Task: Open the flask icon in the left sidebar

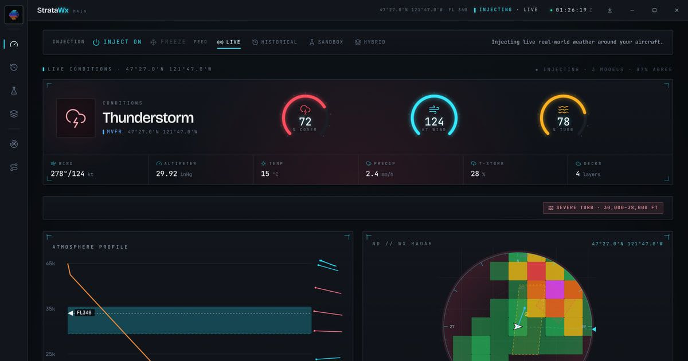Action: (x=14, y=91)
